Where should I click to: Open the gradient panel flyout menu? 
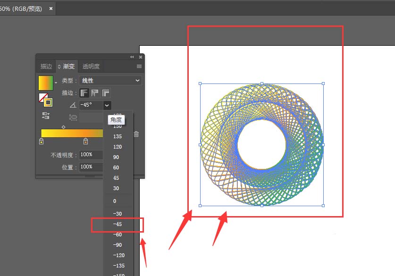pyautogui.click(x=139, y=67)
